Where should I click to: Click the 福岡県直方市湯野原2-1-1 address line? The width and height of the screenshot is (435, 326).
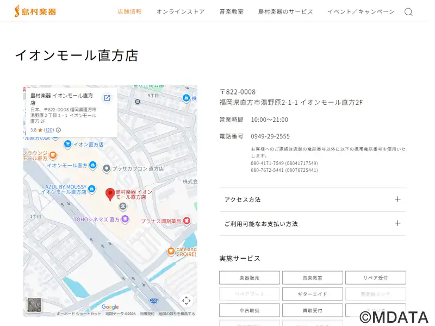(291, 103)
